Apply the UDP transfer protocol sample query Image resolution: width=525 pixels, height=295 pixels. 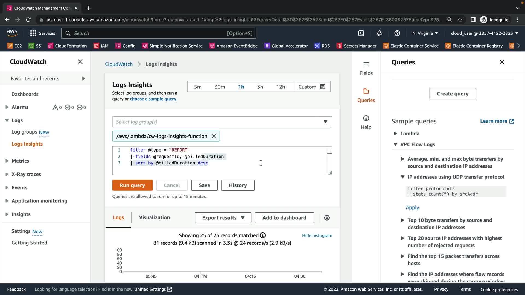click(x=412, y=208)
